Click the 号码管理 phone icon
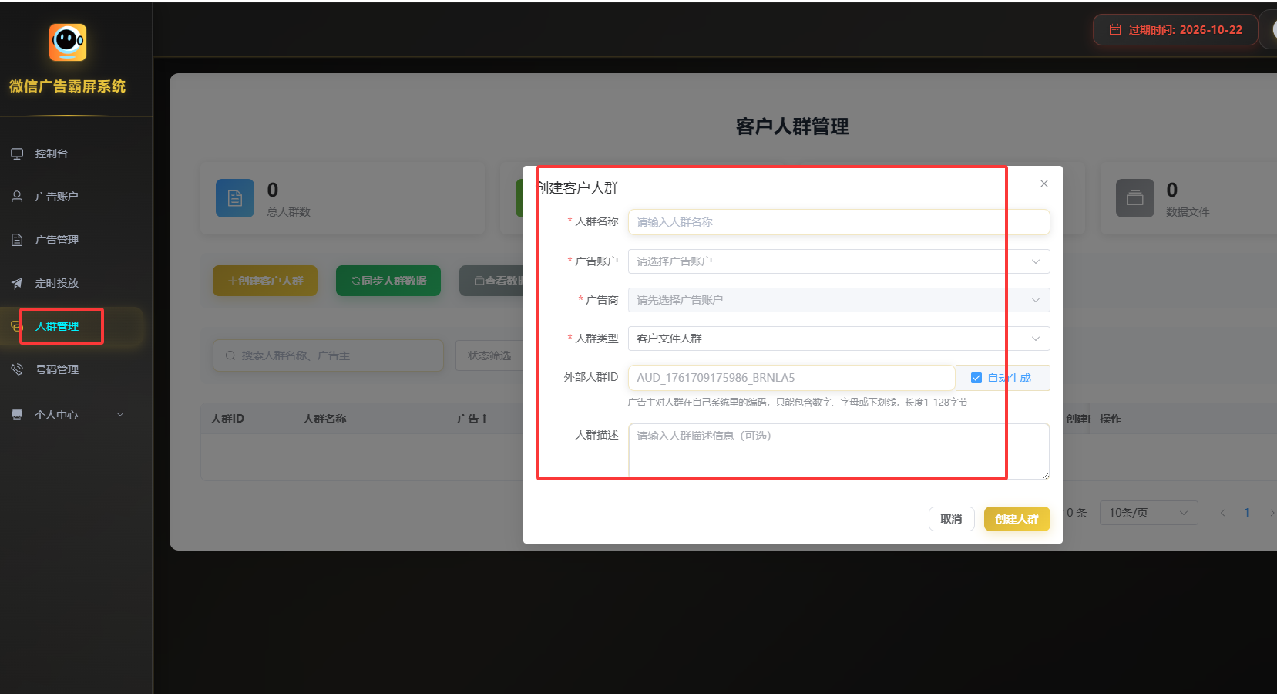The width and height of the screenshot is (1277, 694). 17,369
